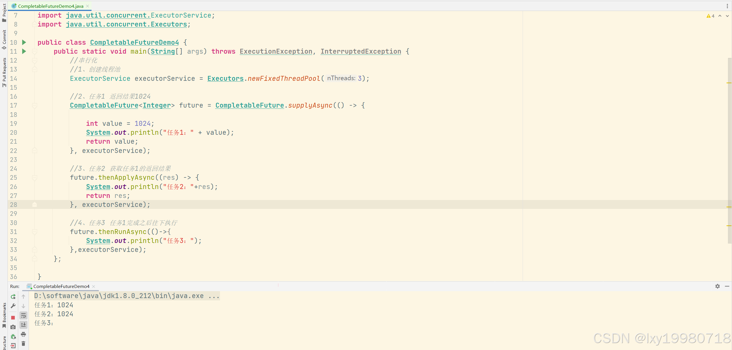Click the camera dump threads icon
Image resolution: width=732 pixels, height=350 pixels.
pyautogui.click(x=13, y=327)
